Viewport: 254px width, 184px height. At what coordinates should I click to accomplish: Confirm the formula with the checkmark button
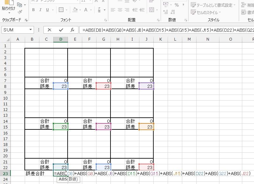coord(61,30)
